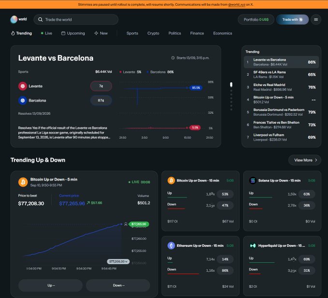Screen dimensions: 328x298
Task: Buy Barcelona at 87¢
Action: 101,100
